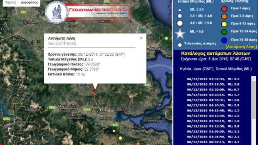Switch map to Χάρτης view

coord(11,2)
